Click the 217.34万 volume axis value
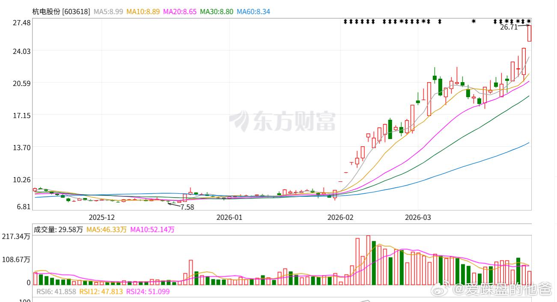Viewport: 557px width, 302px height. 16,237
